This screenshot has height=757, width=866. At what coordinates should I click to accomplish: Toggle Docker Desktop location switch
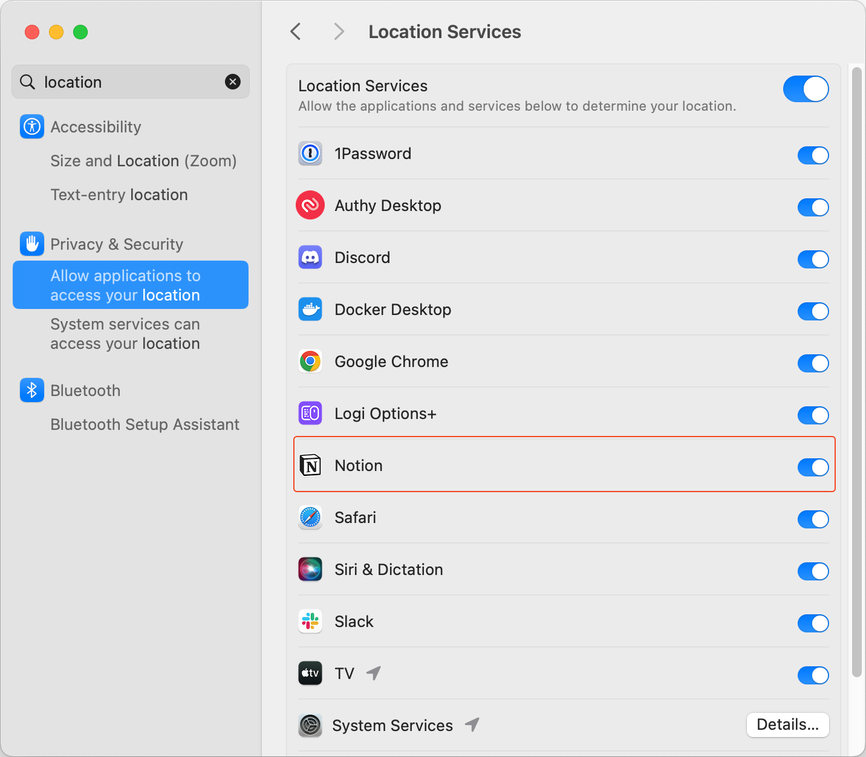pyautogui.click(x=813, y=311)
